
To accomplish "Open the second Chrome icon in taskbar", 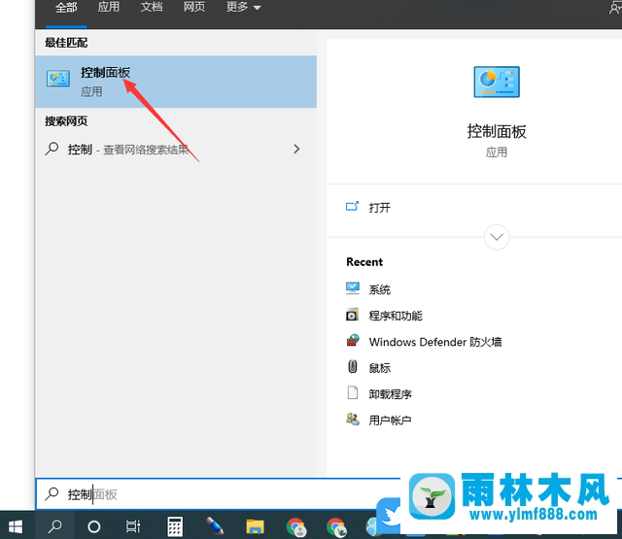I will pyautogui.click(x=336, y=527).
